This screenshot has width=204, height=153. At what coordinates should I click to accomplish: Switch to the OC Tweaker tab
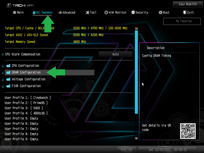point(42,12)
